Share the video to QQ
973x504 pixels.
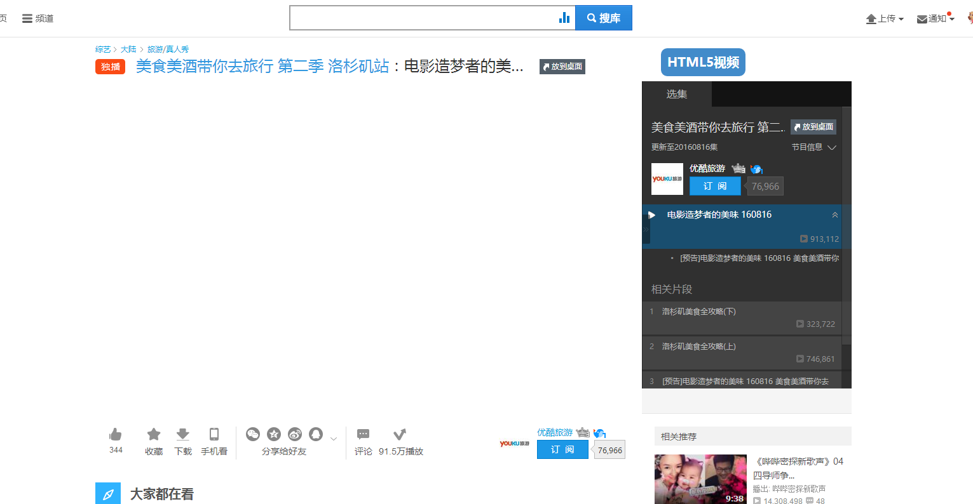tap(315, 434)
